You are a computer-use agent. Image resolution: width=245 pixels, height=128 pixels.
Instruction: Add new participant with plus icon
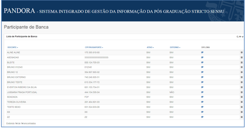pyautogui.click(x=240, y=37)
